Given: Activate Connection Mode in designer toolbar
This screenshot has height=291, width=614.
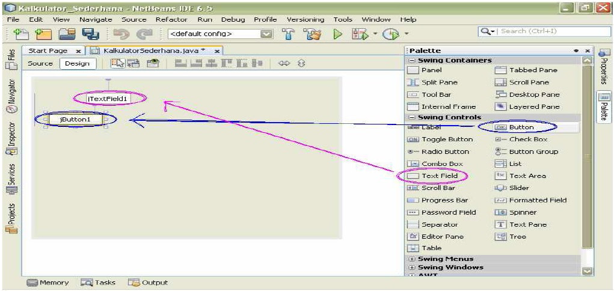Looking at the screenshot, I should coord(133,64).
